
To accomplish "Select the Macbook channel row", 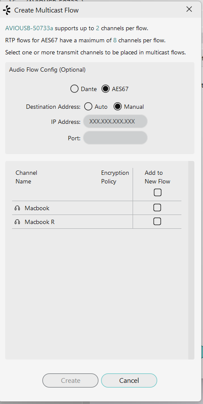I will coord(97,208).
